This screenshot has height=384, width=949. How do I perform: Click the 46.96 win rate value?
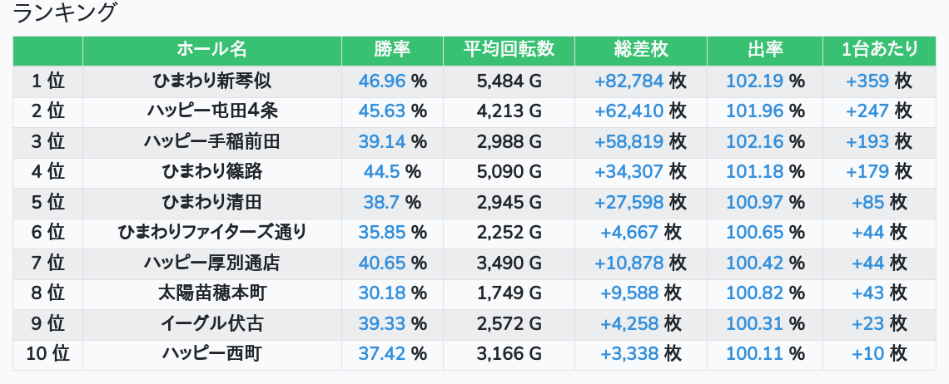(x=382, y=81)
